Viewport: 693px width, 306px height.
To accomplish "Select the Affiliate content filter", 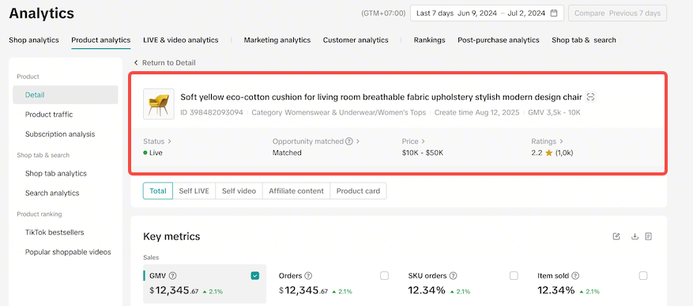I will [x=296, y=191].
